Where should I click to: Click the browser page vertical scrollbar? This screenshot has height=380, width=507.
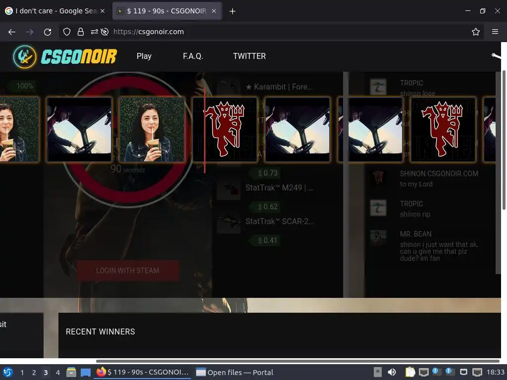click(504, 140)
